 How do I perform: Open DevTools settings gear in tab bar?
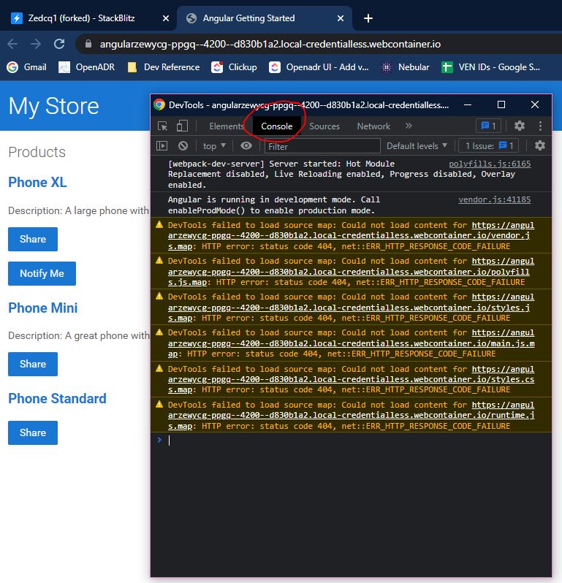(x=519, y=126)
